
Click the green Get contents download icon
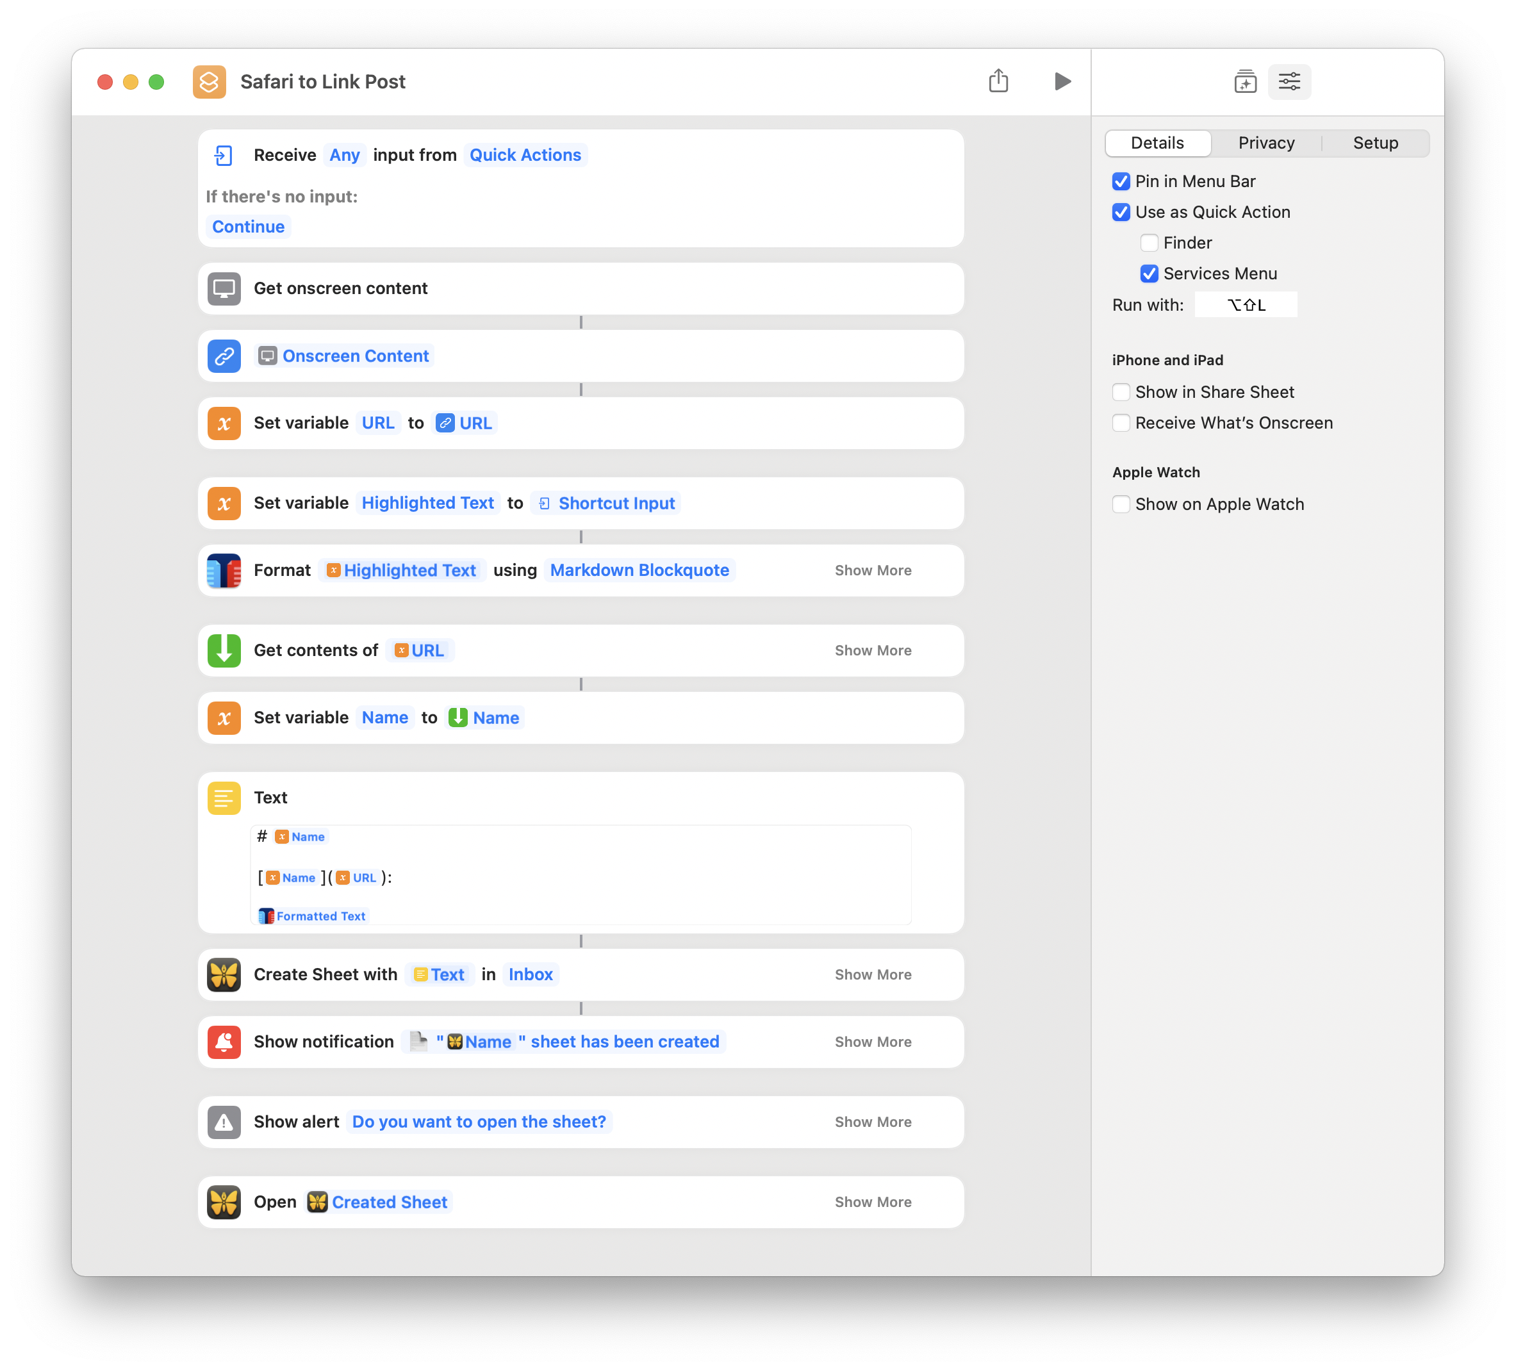224,650
